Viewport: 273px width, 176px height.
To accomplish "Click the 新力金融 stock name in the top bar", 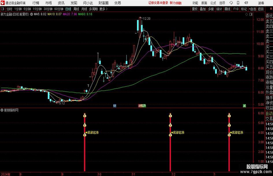I will [176, 3].
